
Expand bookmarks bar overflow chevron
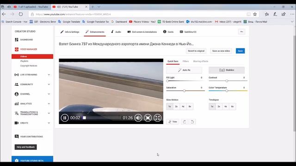point(292,22)
